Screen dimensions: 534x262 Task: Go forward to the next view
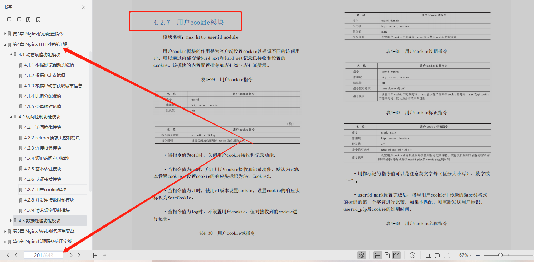point(104,255)
